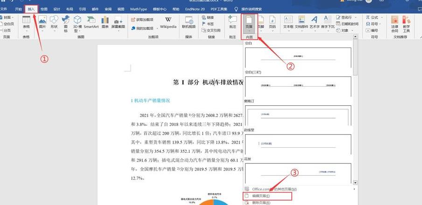Insert 空白页 (Blank Page)
This screenshot has width=422, height=205.
pyautogui.click(x=7, y=24)
